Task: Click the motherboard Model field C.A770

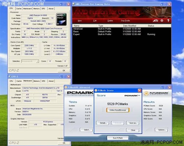Action: [x=37, y=91]
